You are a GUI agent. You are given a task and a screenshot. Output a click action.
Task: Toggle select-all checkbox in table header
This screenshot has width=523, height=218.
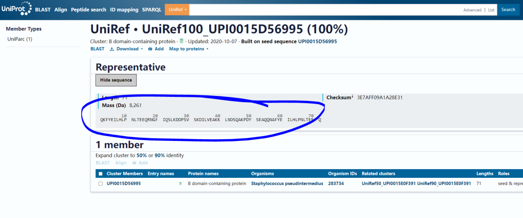(x=101, y=173)
